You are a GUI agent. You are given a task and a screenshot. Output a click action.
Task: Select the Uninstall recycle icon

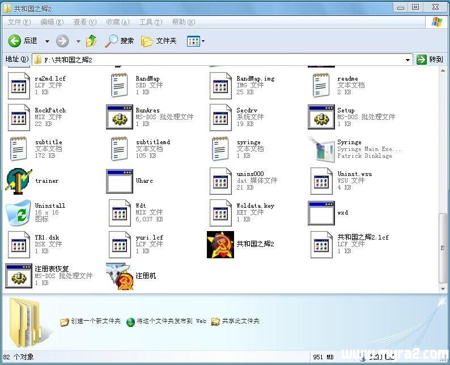(x=19, y=213)
